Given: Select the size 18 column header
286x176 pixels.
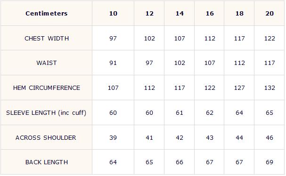Looking at the screenshot, I should click(x=239, y=13).
